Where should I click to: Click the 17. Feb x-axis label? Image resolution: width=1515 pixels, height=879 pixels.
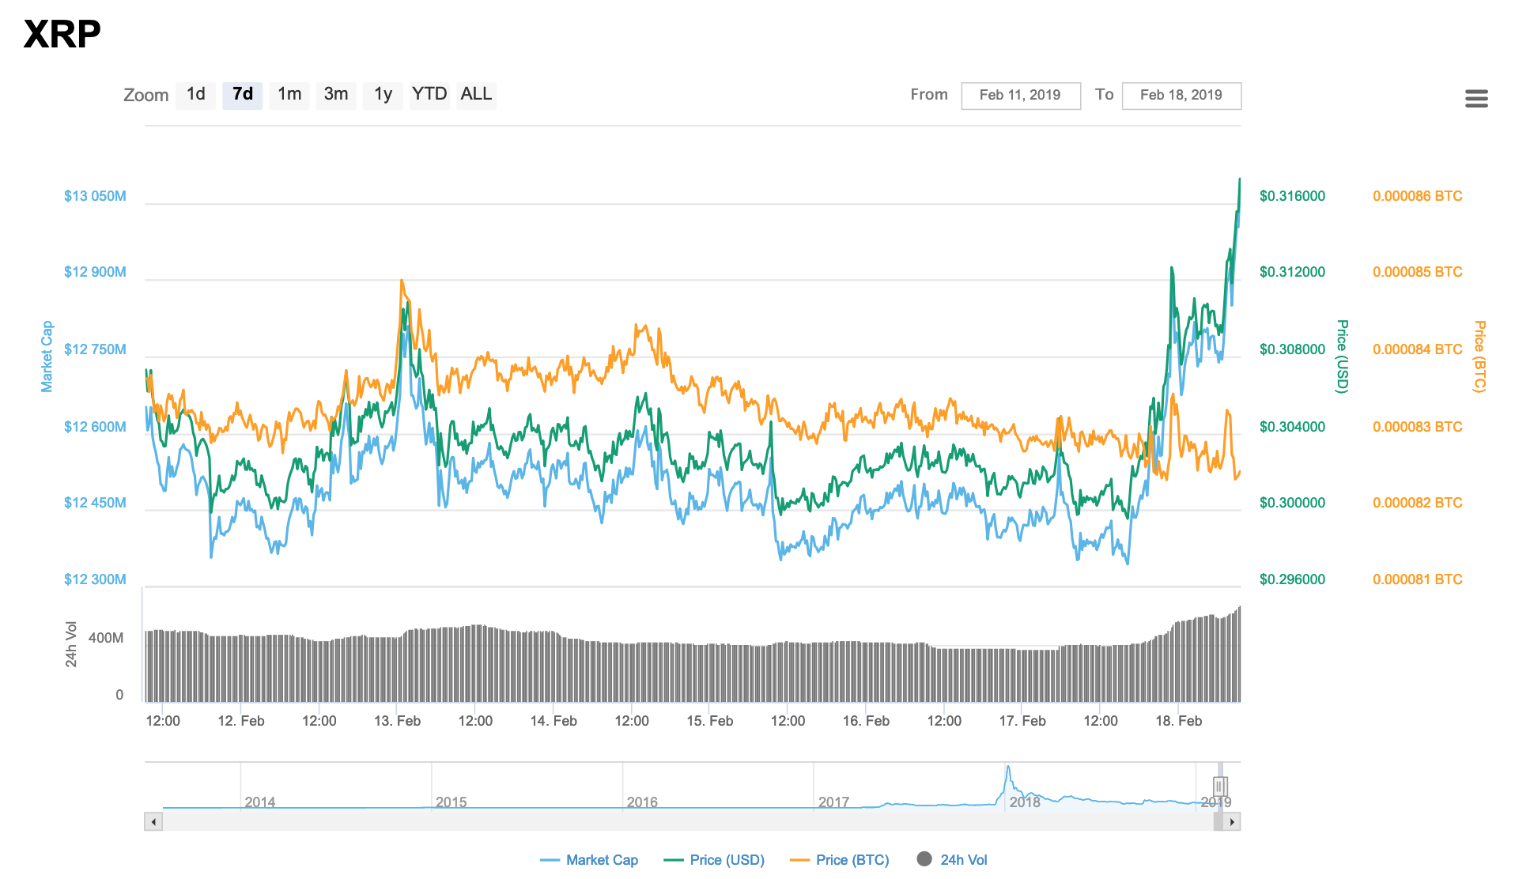click(x=1022, y=721)
